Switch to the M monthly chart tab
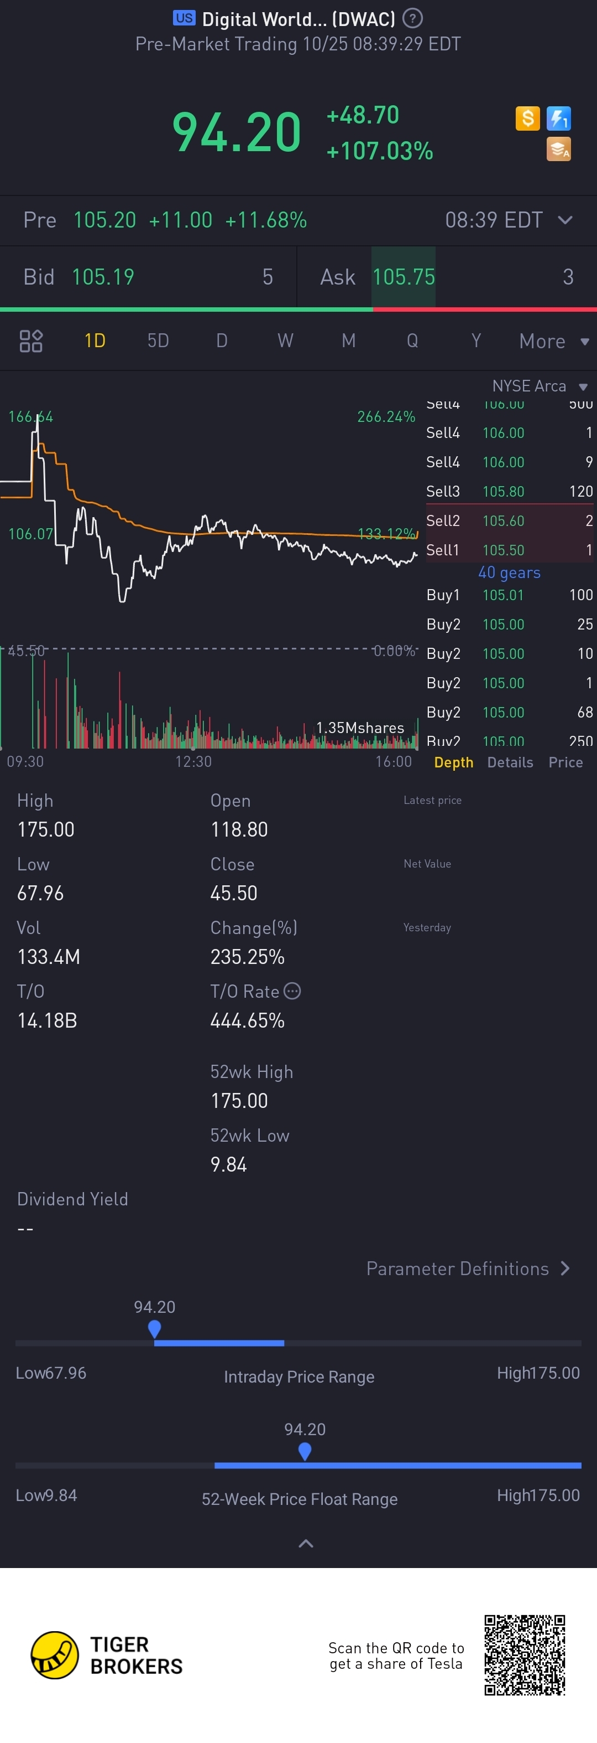597x1743 pixels. click(x=348, y=341)
